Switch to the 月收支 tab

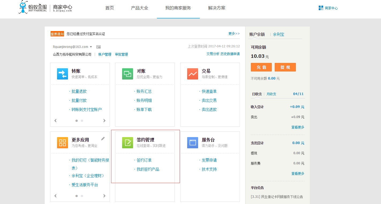[x=271, y=94]
